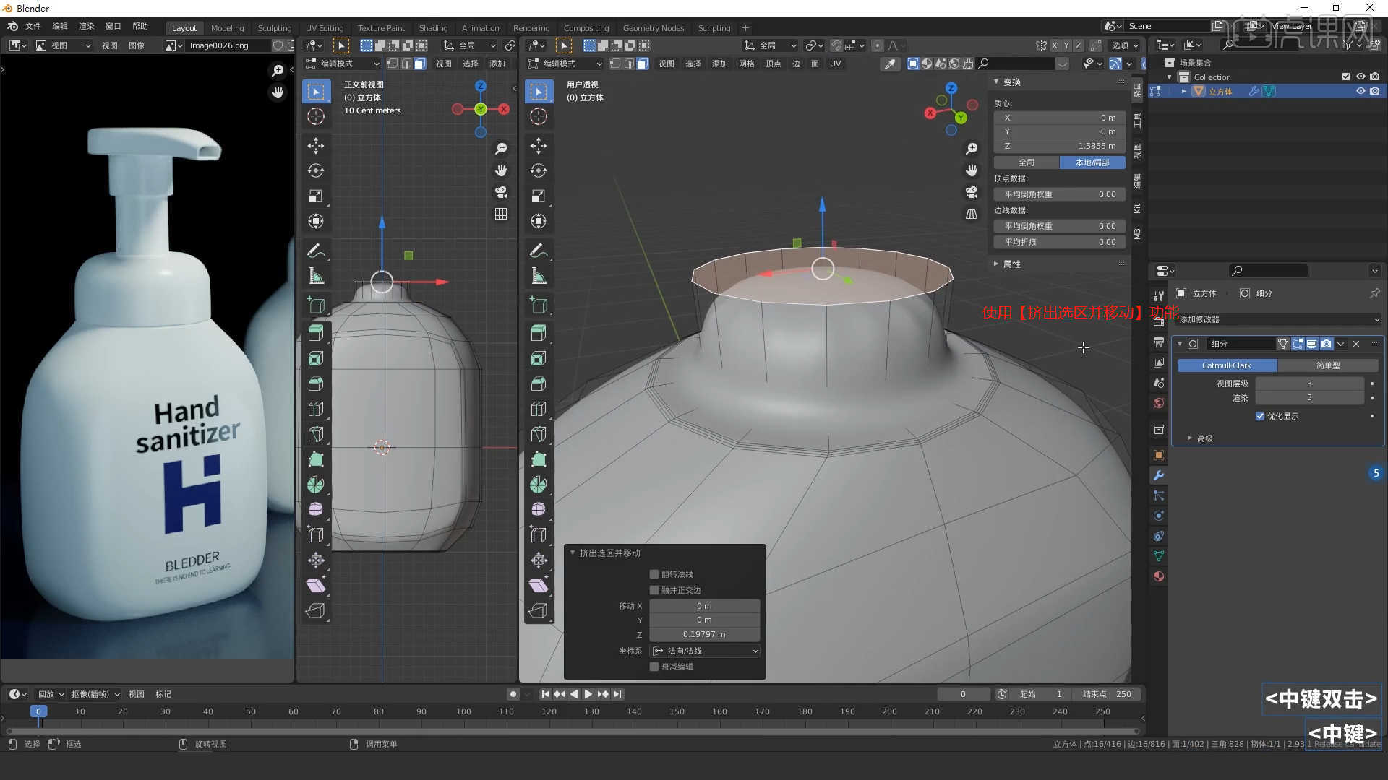Toggle perspective/orthographic grid icon in main viewport
Viewport: 1388px width, 780px height.
(x=972, y=214)
